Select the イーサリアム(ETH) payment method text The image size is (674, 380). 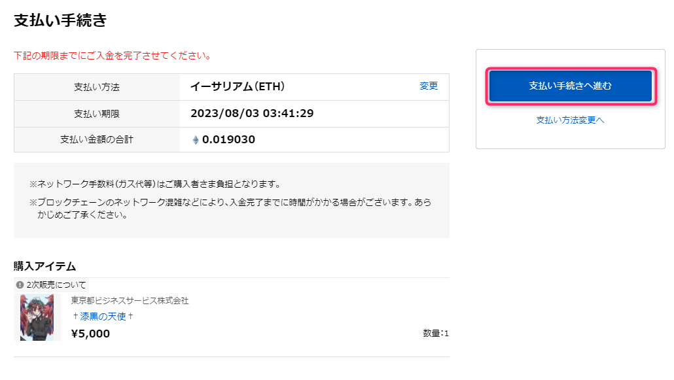pos(238,86)
